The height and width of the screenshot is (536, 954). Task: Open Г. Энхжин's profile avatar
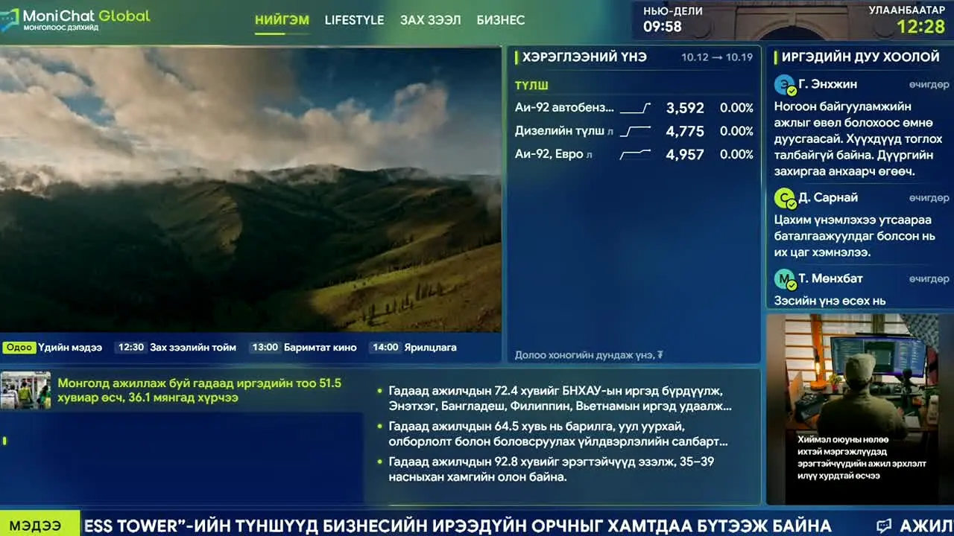click(x=784, y=85)
